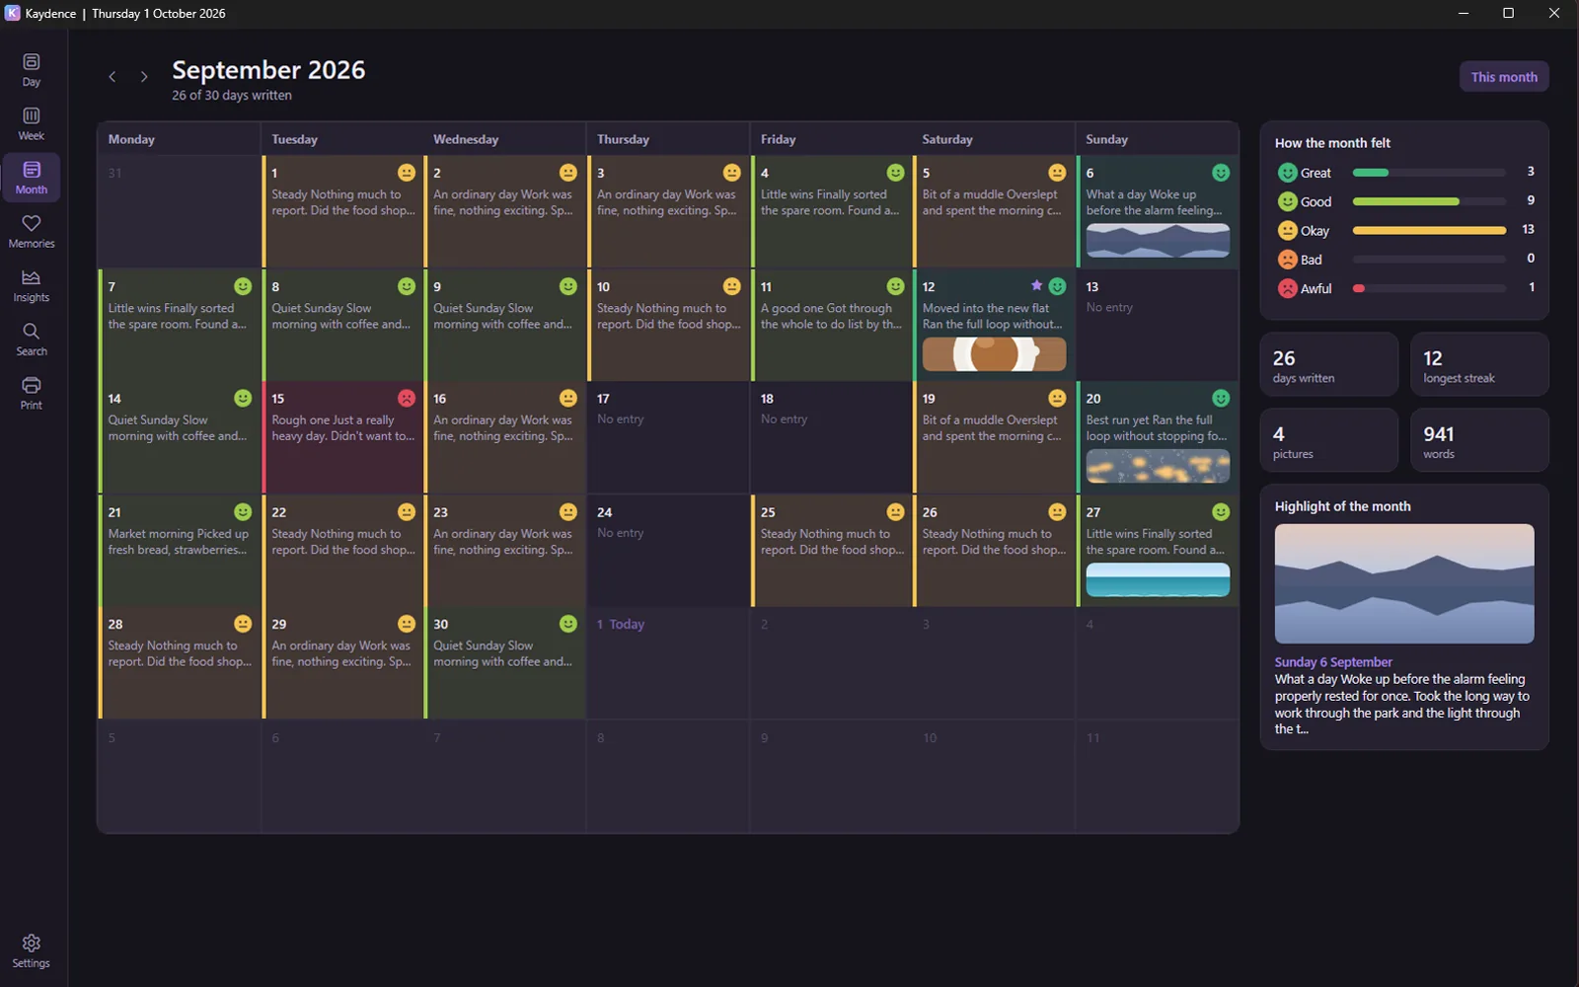Viewport: 1579px width, 987px height.
Task: Open the Sunday 6 September link
Action: tap(1333, 662)
